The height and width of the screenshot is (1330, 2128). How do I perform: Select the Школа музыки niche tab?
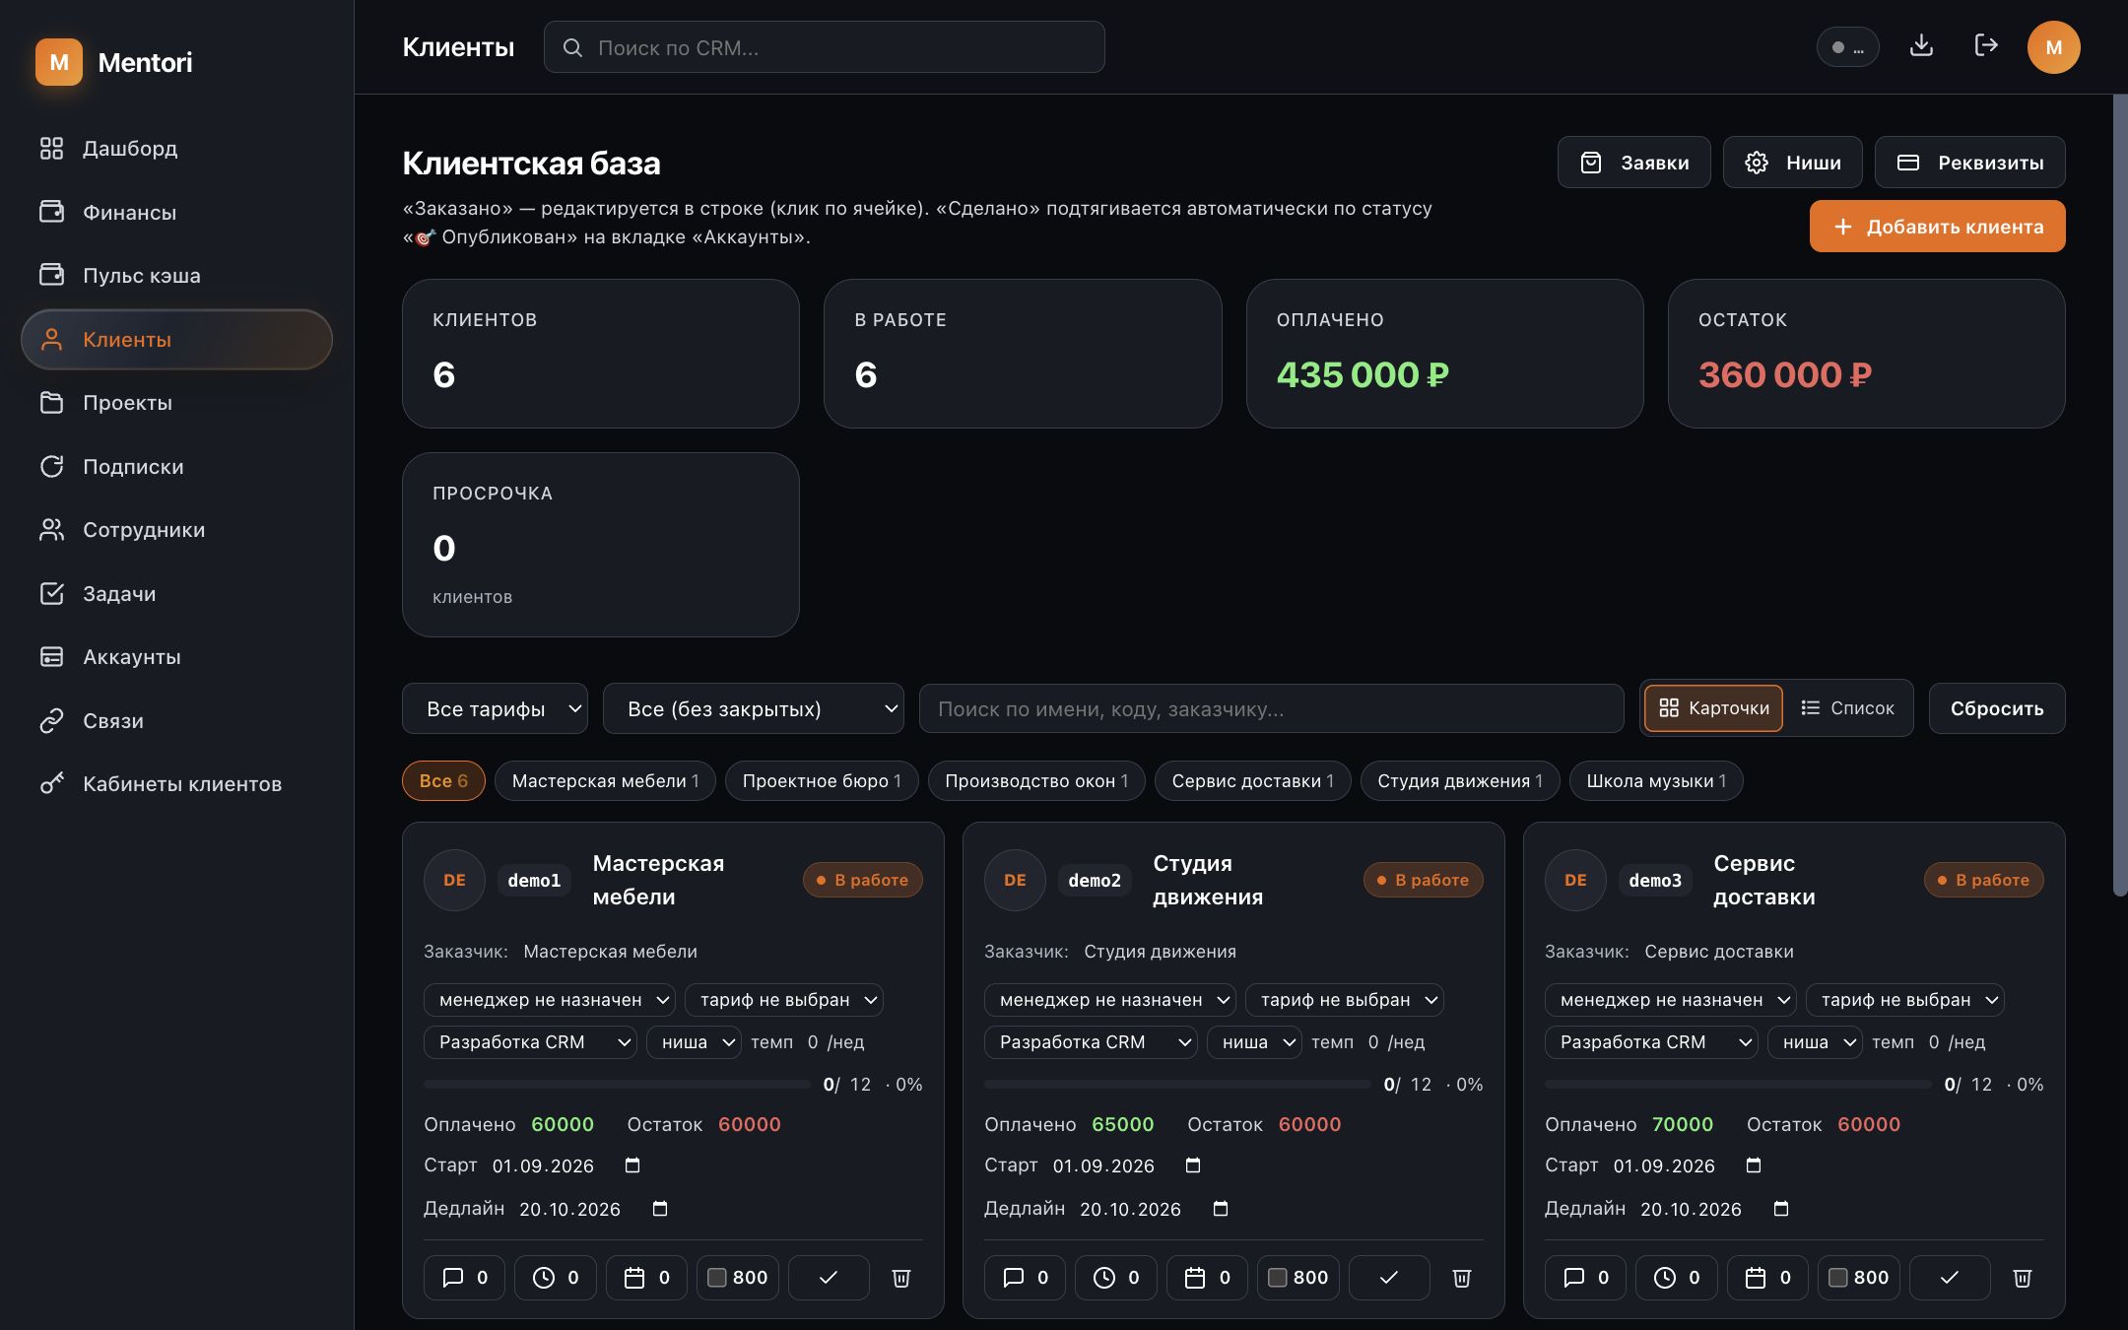coord(1656,781)
